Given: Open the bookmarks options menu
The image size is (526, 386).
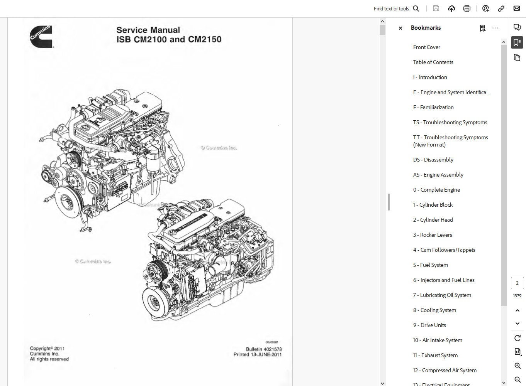Looking at the screenshot, I should click(x=495, y=28).
